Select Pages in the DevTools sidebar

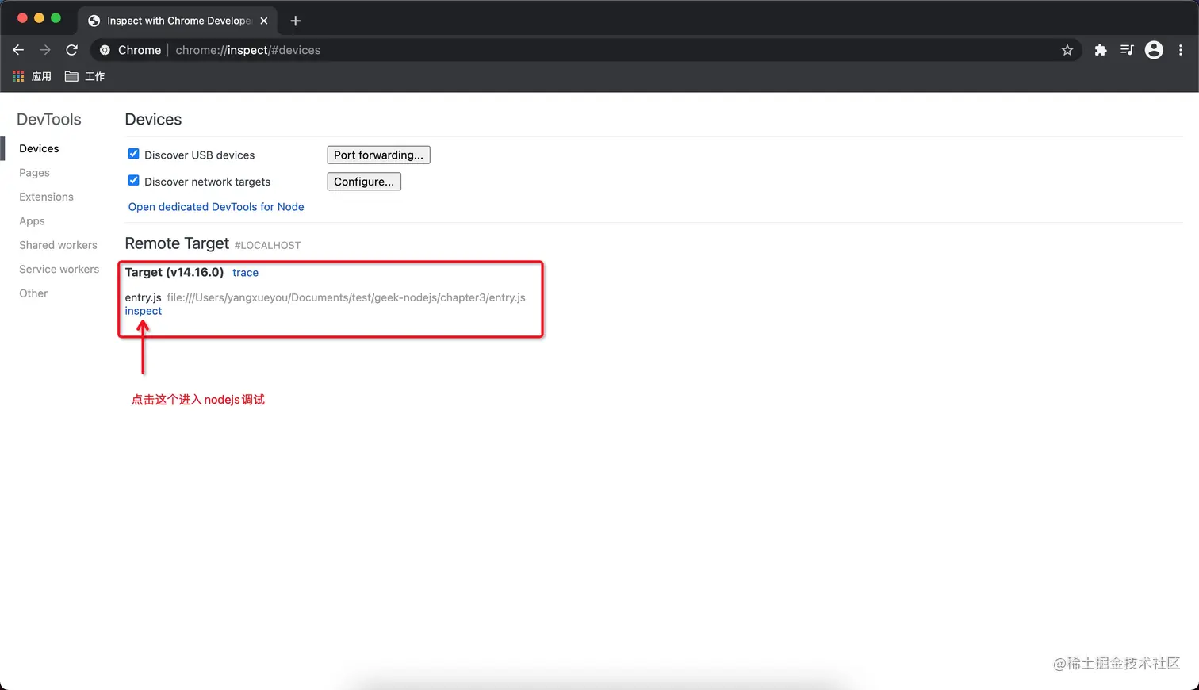34,173
